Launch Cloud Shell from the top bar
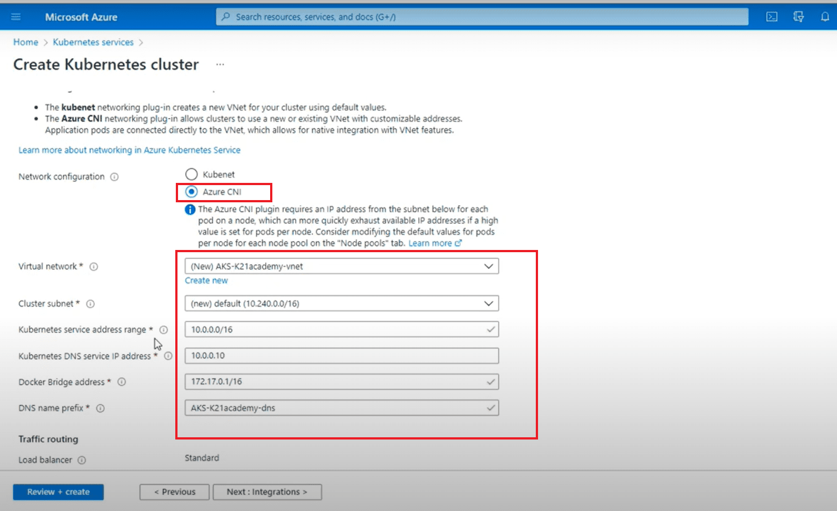 click(772, 17)
